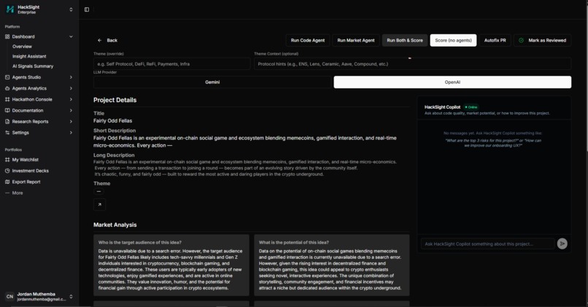Click the Hackathon Console icon
This screenshot has width=588, height=307.
pos(7,99)
